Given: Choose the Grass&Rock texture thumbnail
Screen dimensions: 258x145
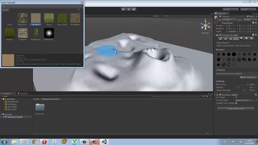Looking at the screenshot, I should (75, 18).
